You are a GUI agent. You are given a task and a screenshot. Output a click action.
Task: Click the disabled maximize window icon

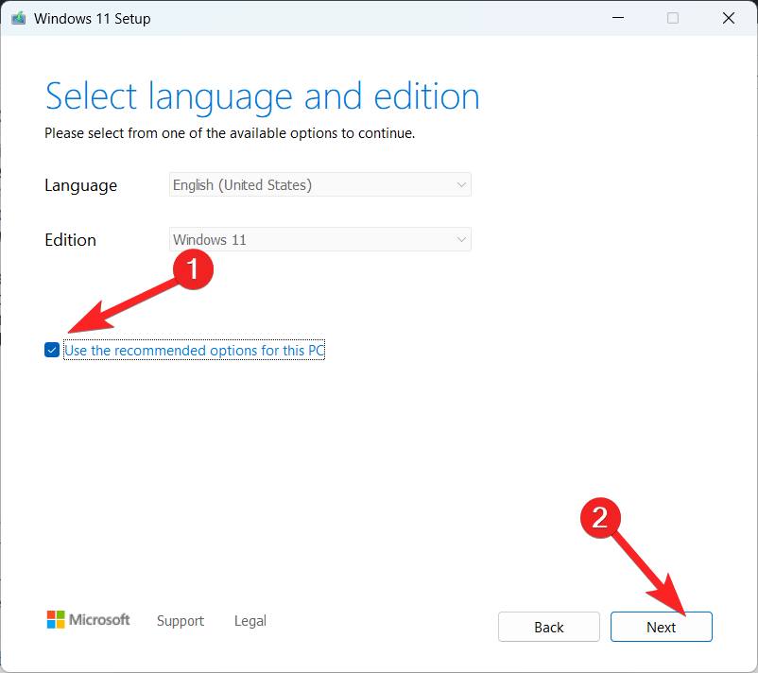click(x=673, y=18)
